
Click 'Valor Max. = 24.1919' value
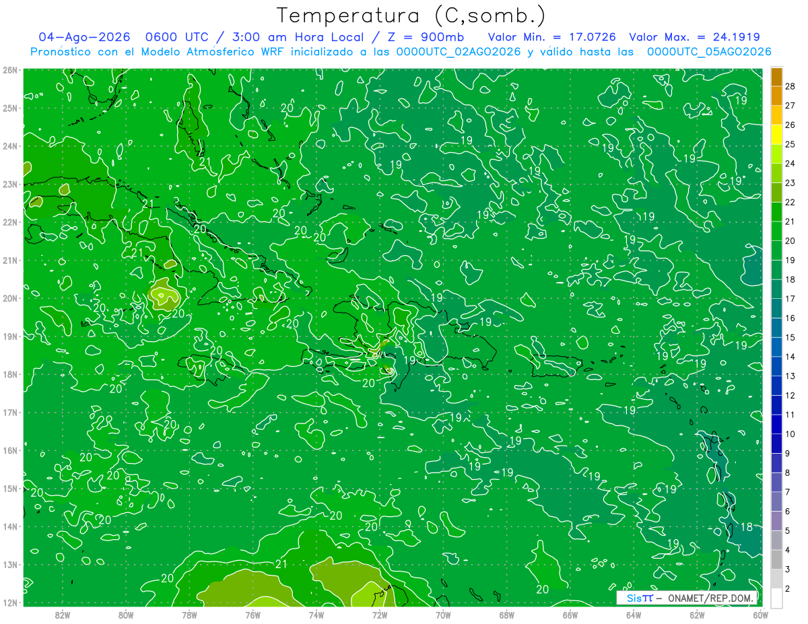(x=696, y=37)
